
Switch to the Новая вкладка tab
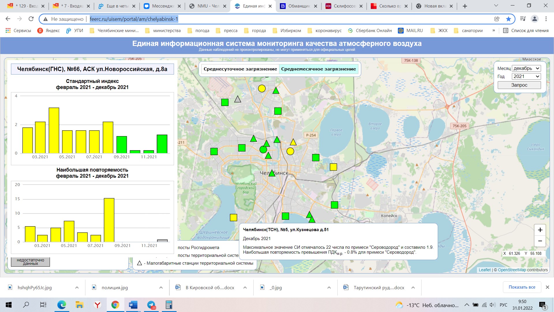tap(435, 6)
